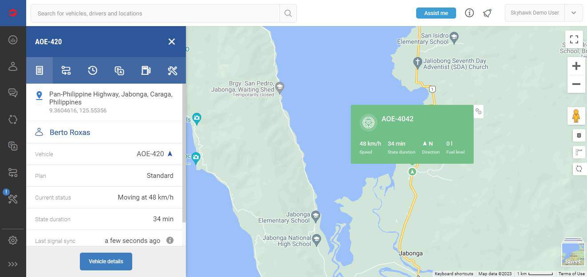The height and width of the screenshot is (277, 587).
Task: Click the 1 km map scale toggle
Action: click(x=535, y=274)
